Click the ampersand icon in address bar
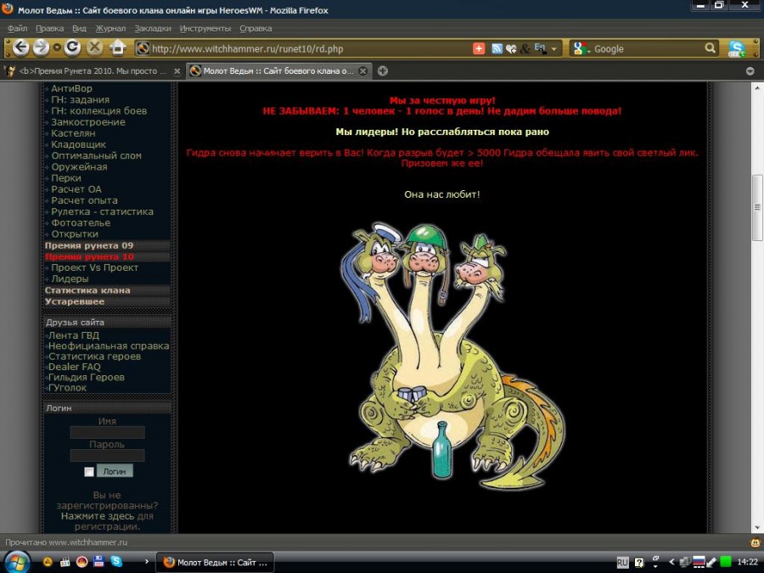Image resolution: width=764 pixels, height=573 pixels. tap(525, 48)
